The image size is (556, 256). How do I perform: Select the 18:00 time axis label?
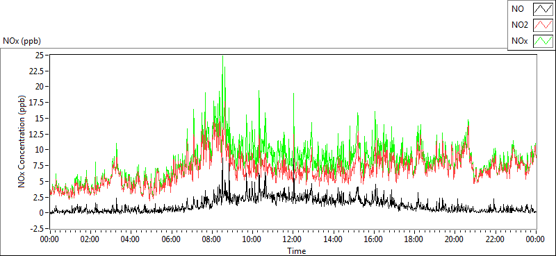414,239
